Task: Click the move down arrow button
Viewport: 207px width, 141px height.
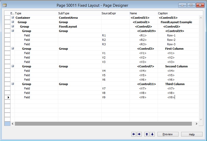Action: pyautogui.click(x=152, y=134)
